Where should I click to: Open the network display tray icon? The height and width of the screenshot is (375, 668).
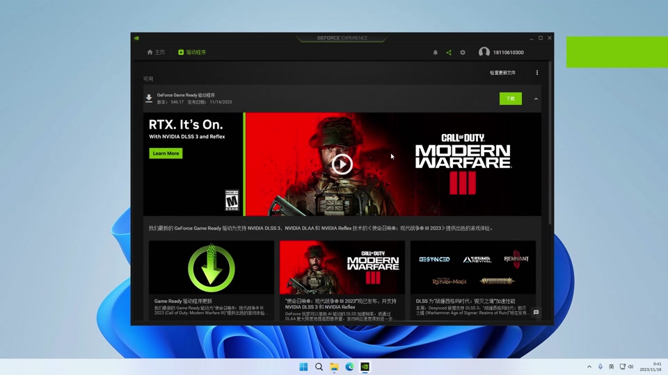(622, 367)
